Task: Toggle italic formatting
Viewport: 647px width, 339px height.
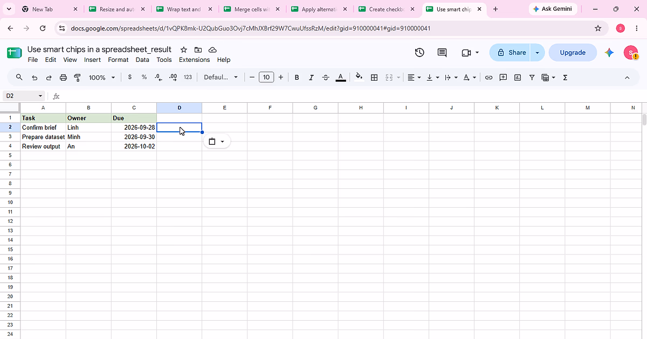Action: pos(311,77)
